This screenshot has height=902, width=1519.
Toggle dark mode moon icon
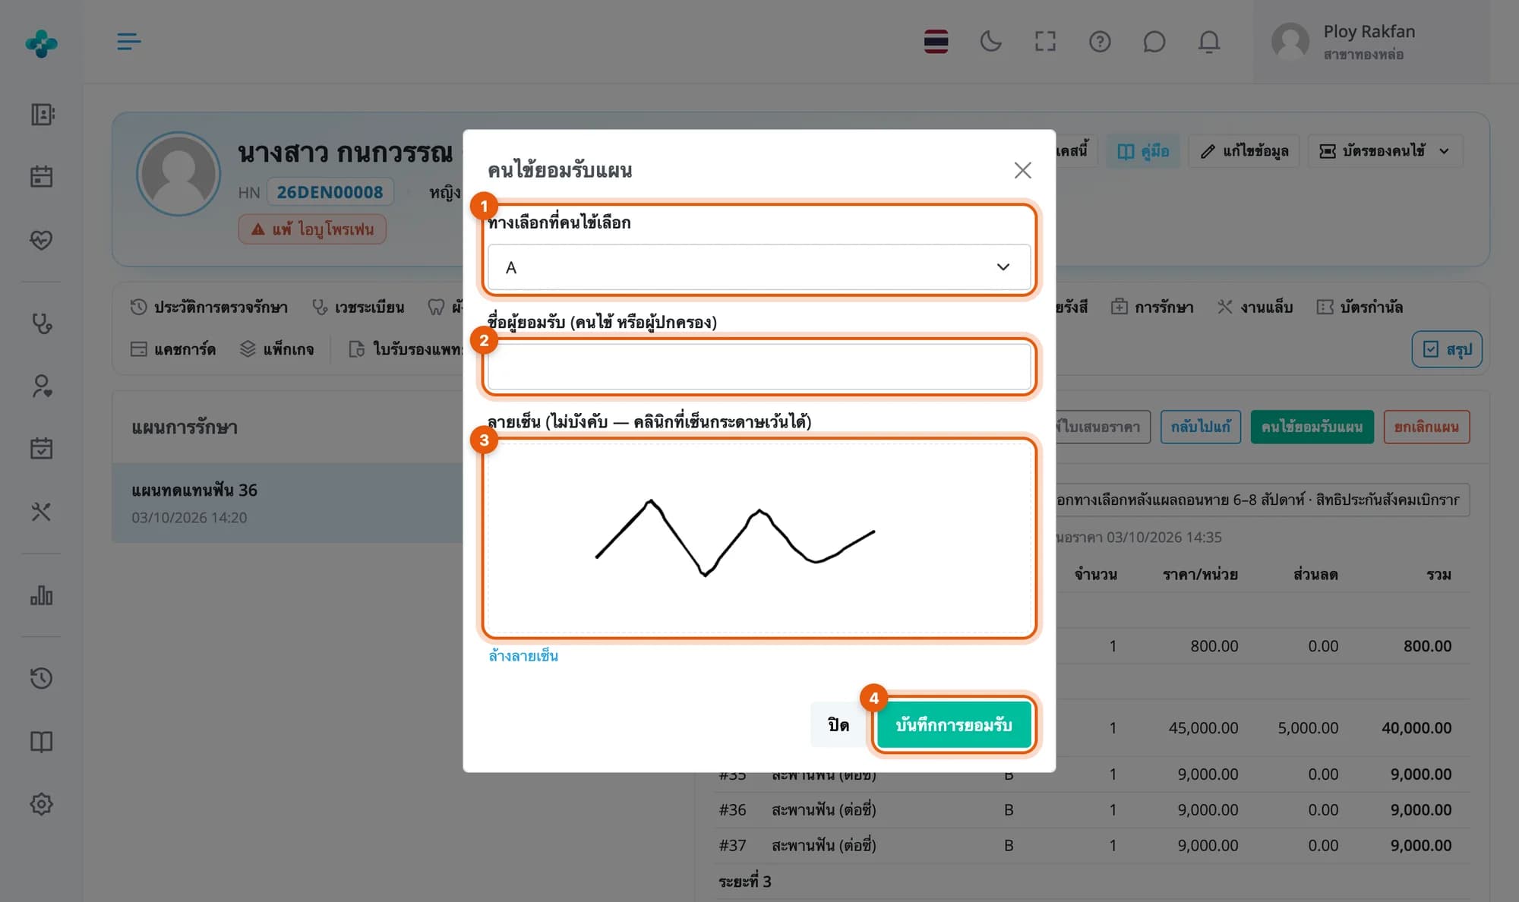click(990, 41)
